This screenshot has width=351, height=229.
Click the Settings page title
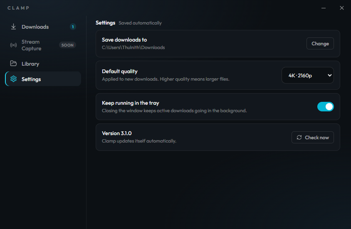105,23
